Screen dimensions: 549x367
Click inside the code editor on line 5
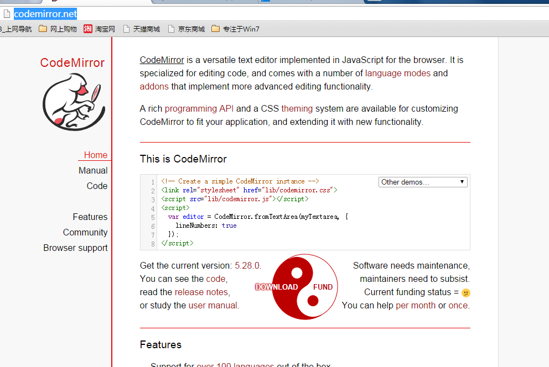258,217
